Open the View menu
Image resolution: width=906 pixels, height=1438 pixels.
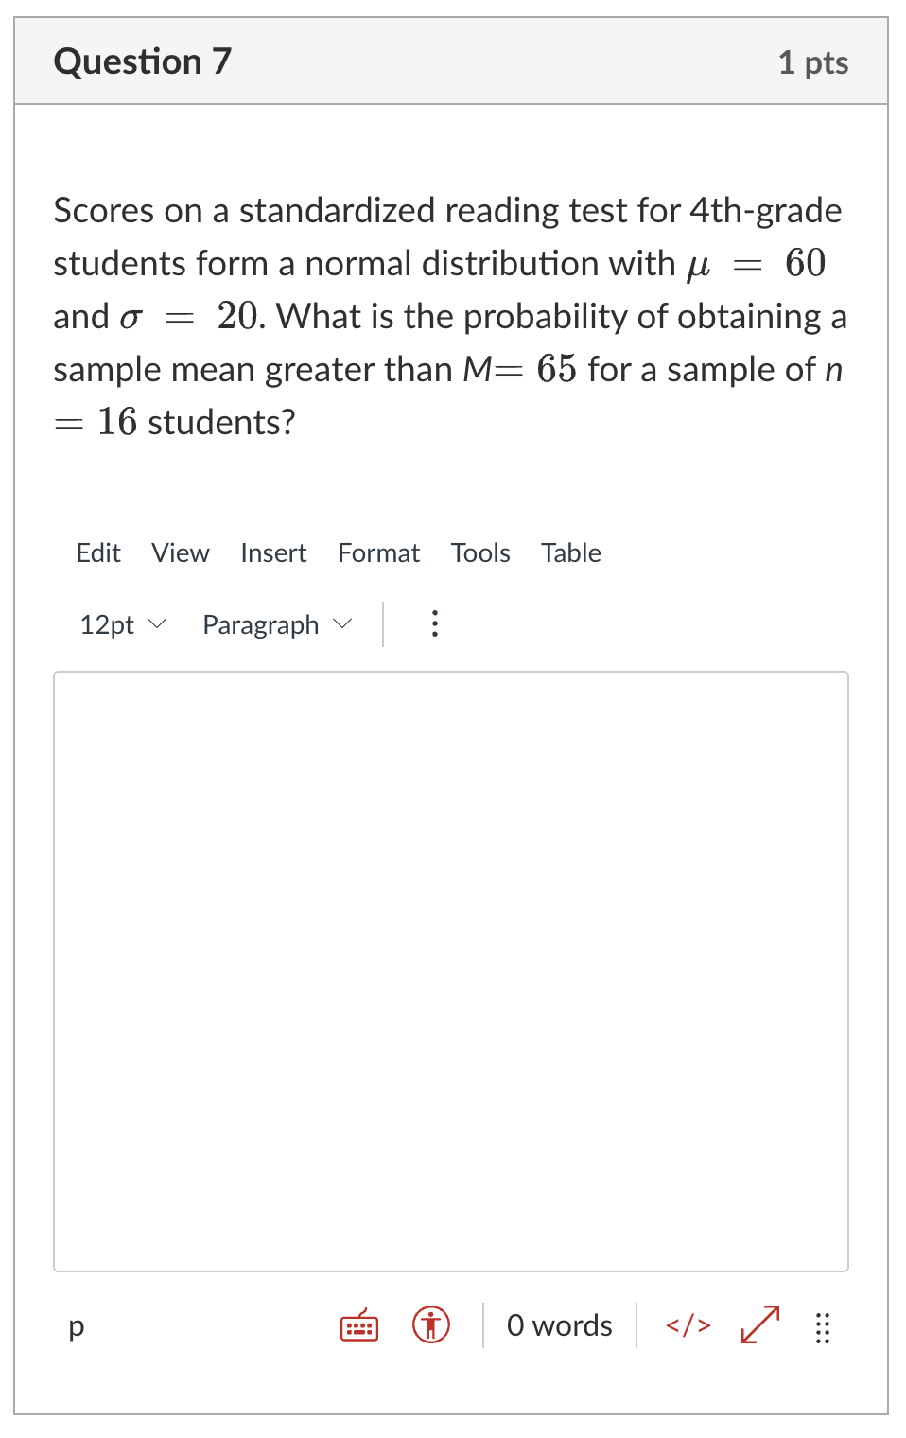(x=180, y=552)
